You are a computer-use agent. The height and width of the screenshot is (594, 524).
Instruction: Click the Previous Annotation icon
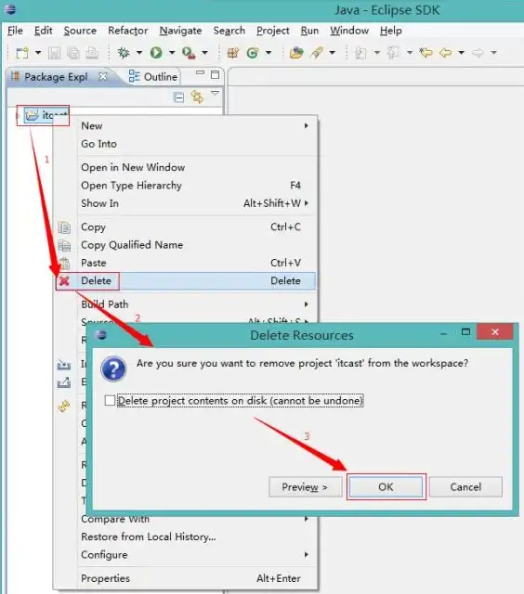(x=393, y=53)
